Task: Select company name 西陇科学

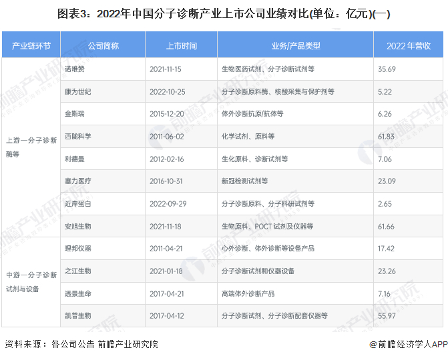Action: tap(77, 137)
